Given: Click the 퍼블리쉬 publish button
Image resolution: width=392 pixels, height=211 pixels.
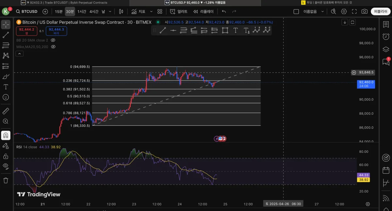Looking at the screenshot, I should (x=381, y=11).
